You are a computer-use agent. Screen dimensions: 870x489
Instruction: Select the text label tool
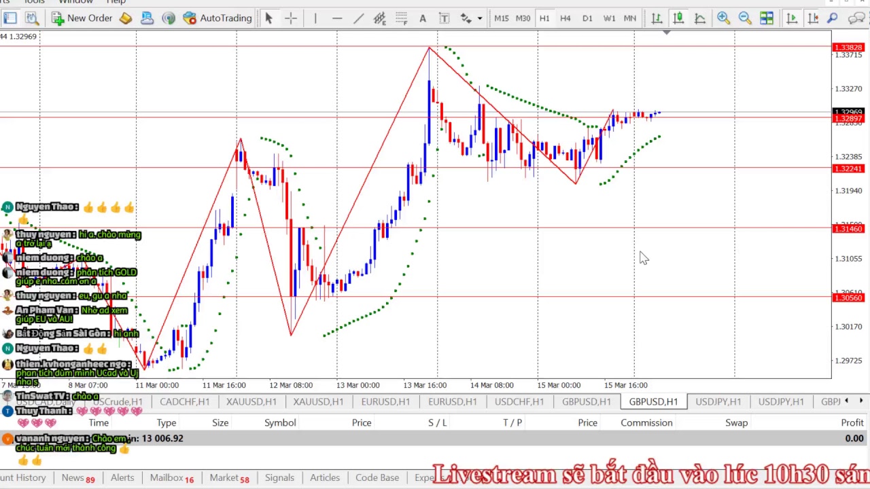click(x=444, y=18)
